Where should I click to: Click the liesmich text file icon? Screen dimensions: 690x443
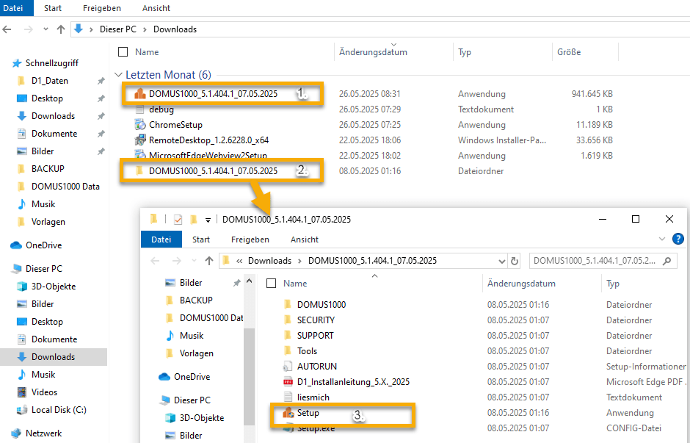(x=288, y=397)
